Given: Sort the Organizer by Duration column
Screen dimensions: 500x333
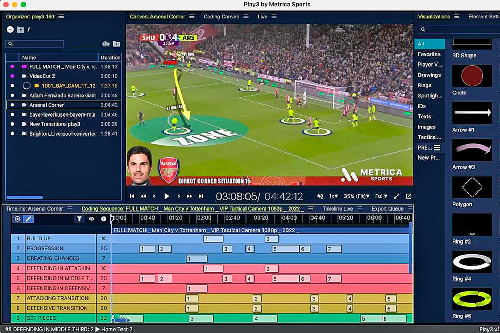Looking at the screenshot, I should point(110,57).
